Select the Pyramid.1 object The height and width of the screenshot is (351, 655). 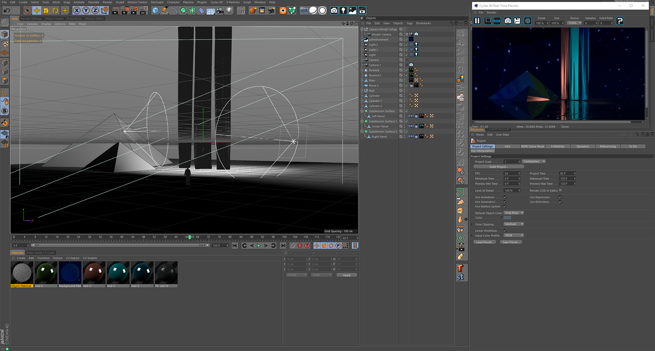pos(375,75)
